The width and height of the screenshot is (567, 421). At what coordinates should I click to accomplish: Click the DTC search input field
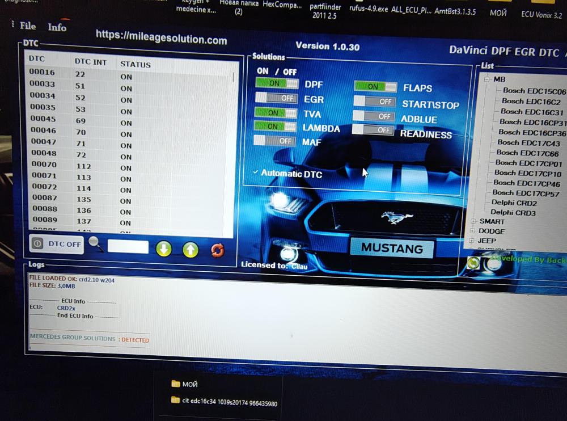click(128, 247)
